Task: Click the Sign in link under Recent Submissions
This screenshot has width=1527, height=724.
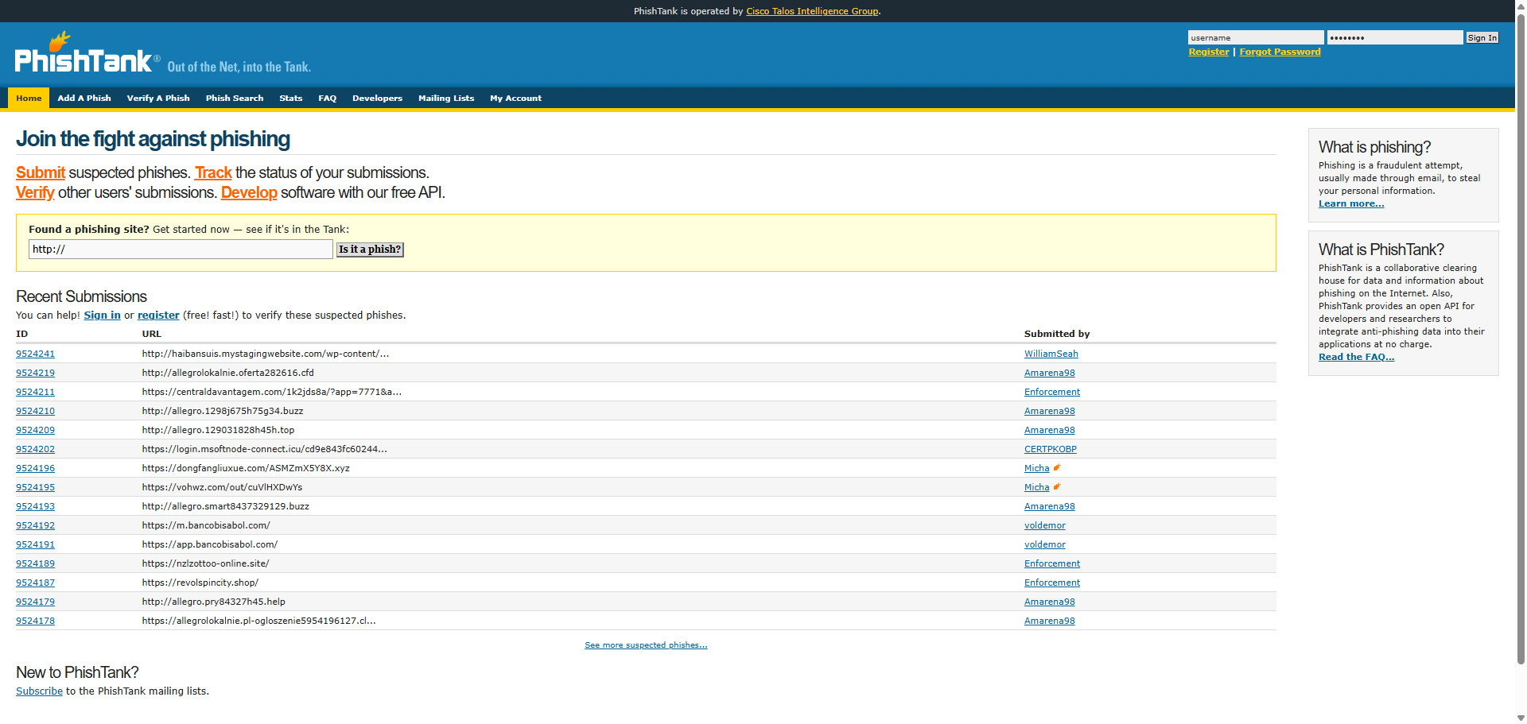Action: tap(103, 316)
